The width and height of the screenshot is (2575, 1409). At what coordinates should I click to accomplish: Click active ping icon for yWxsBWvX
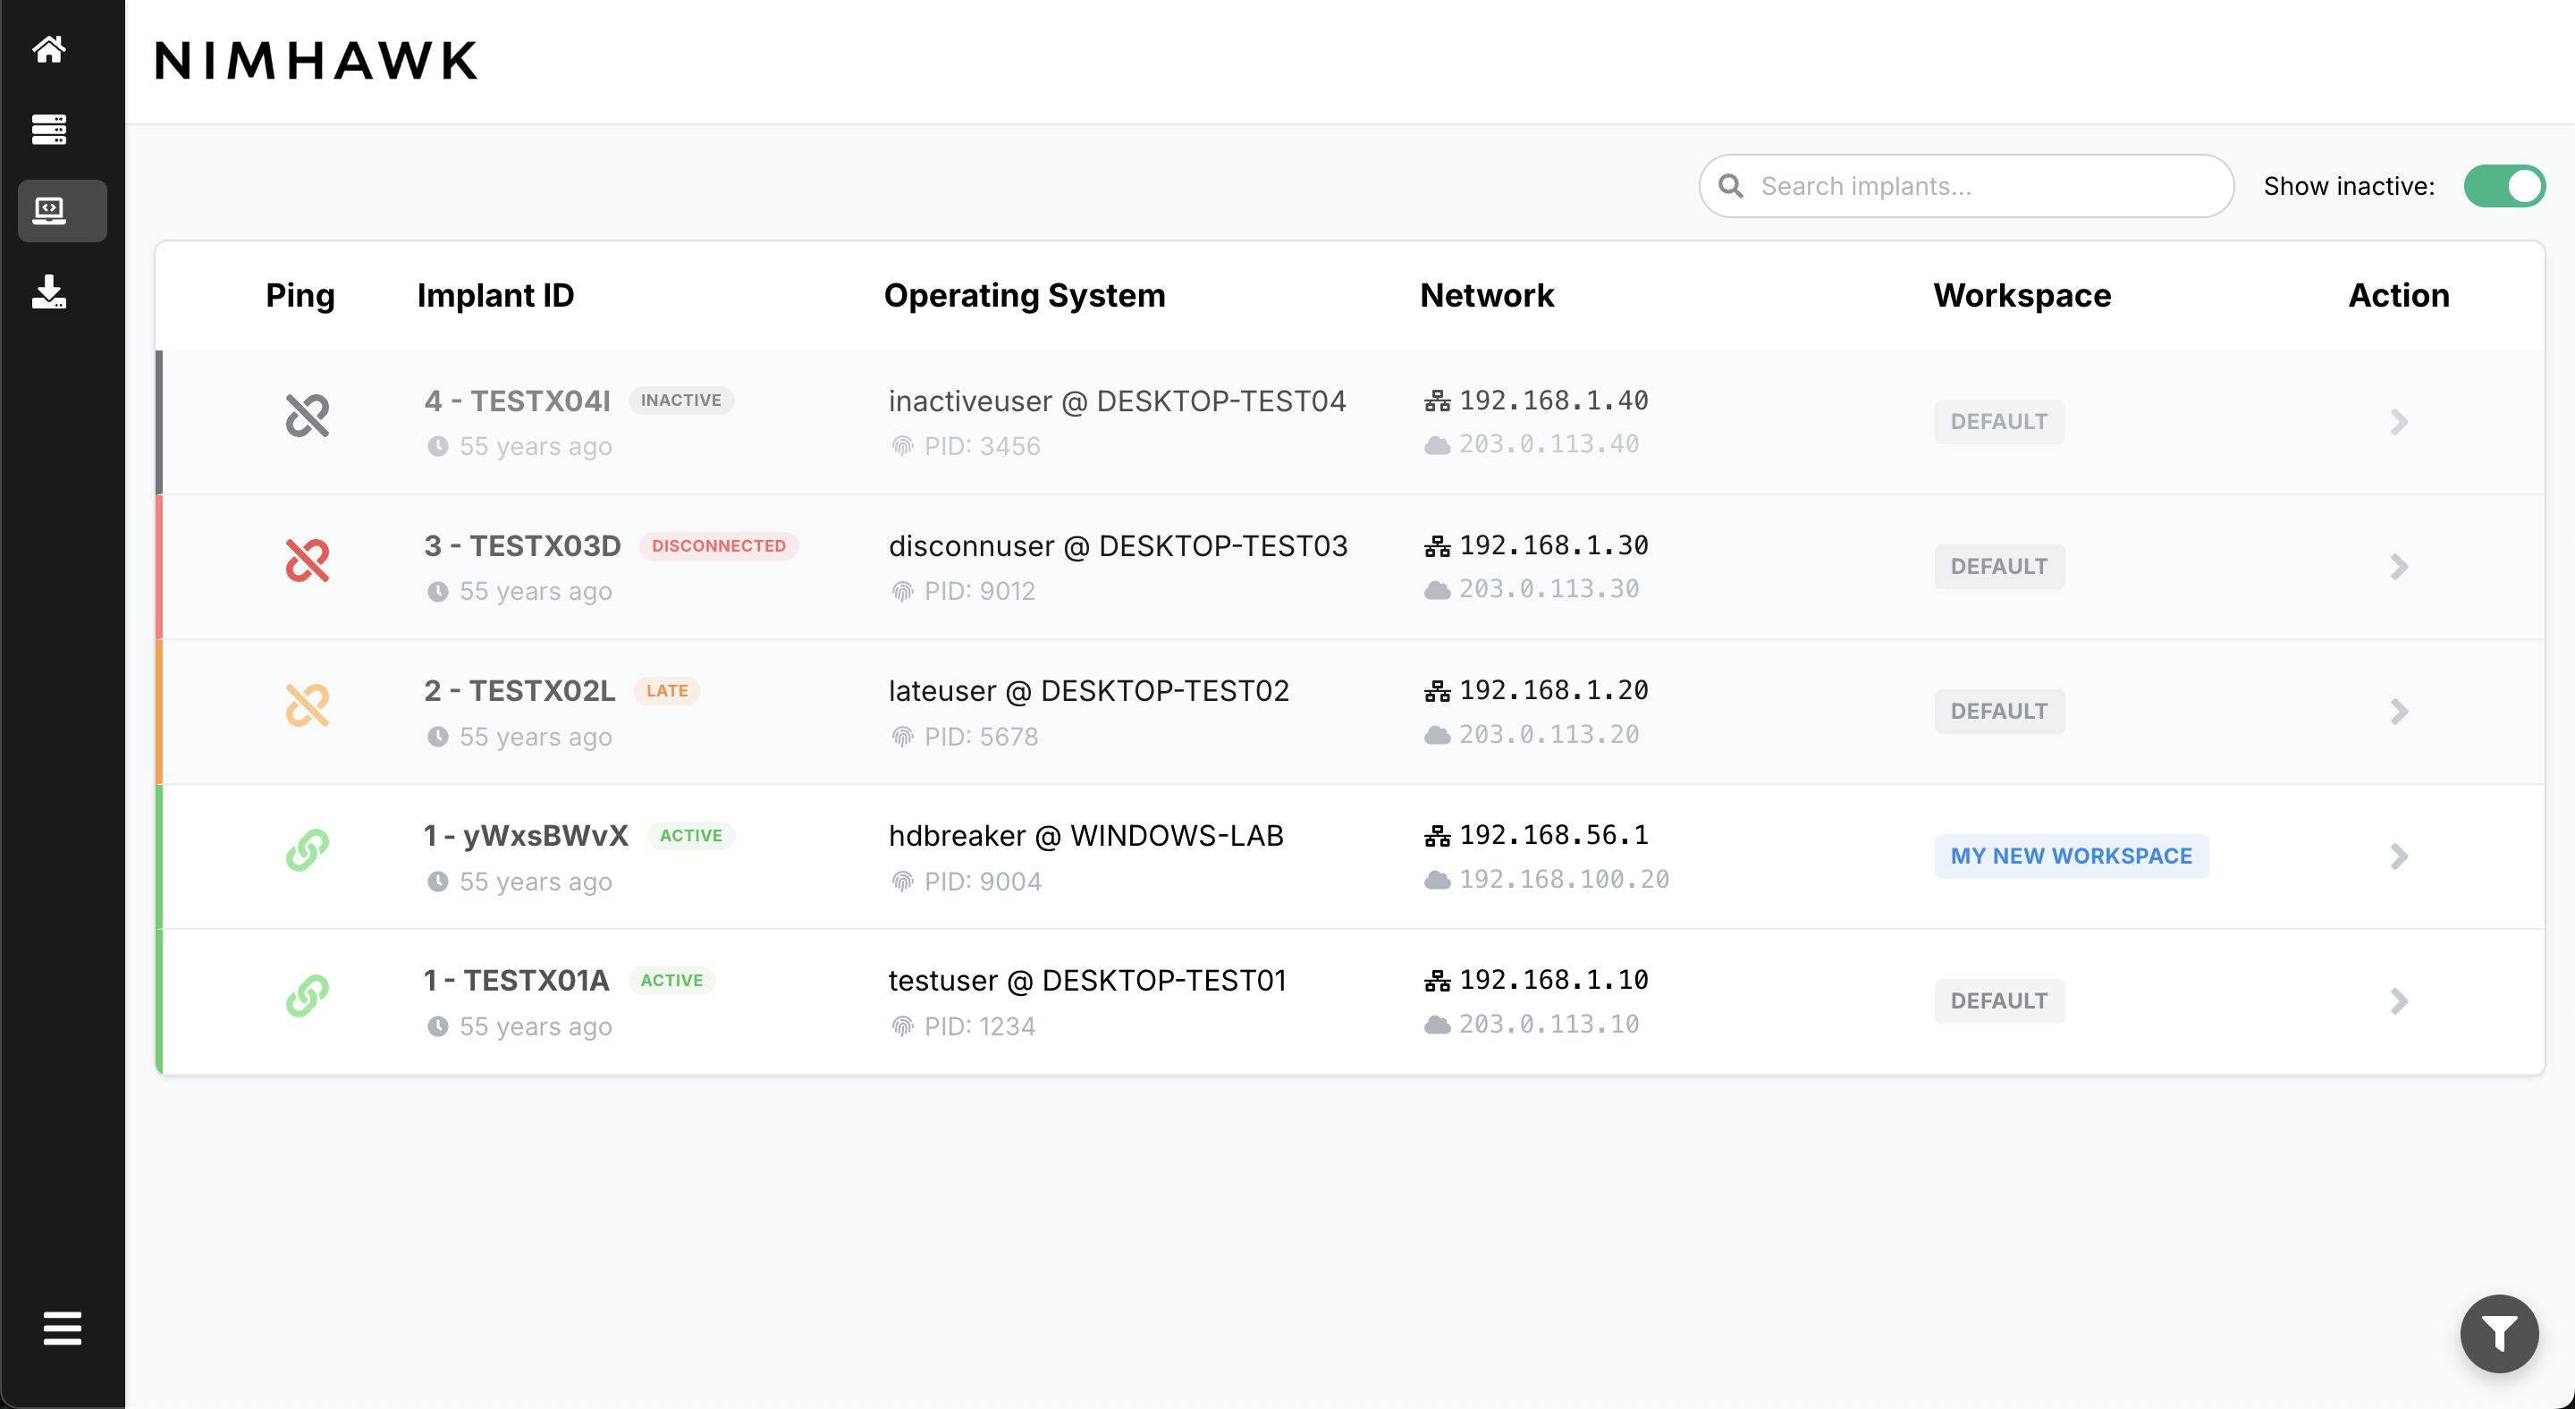[x=308, y=850]
